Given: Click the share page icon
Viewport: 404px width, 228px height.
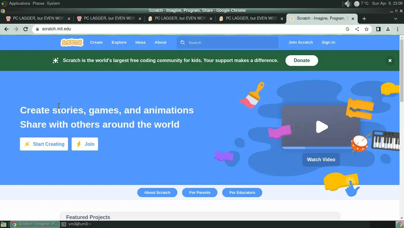Looking at the screenshot, I should pos(357,29).
